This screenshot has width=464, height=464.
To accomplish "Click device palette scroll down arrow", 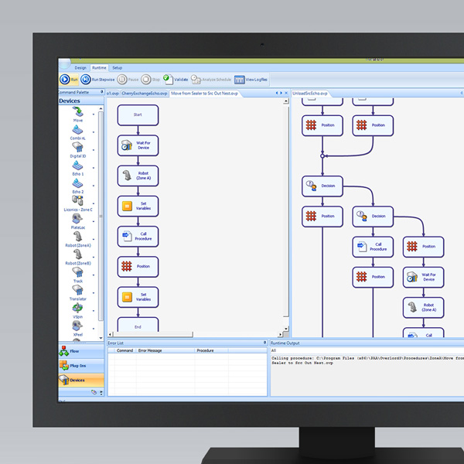I will point(101,338).
